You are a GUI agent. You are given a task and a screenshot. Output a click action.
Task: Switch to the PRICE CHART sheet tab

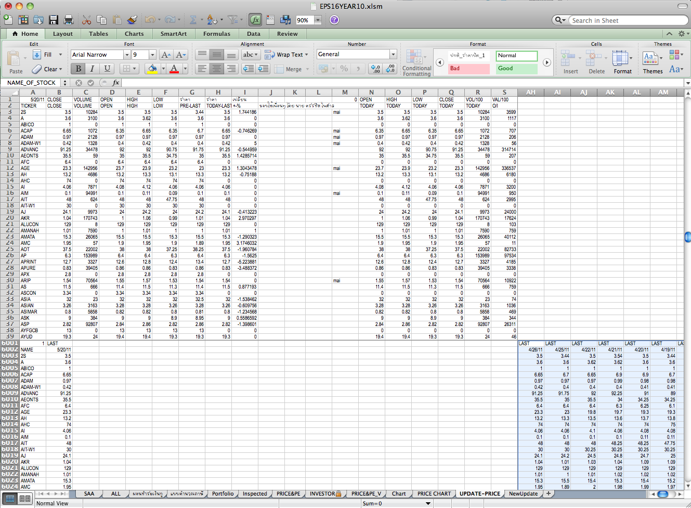click(434, 494)
